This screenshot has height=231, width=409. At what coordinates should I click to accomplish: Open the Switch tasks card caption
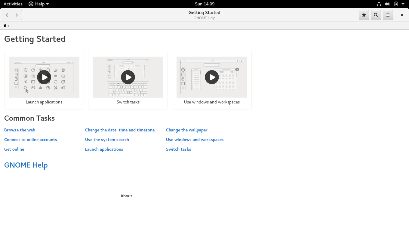pos(128,102)
